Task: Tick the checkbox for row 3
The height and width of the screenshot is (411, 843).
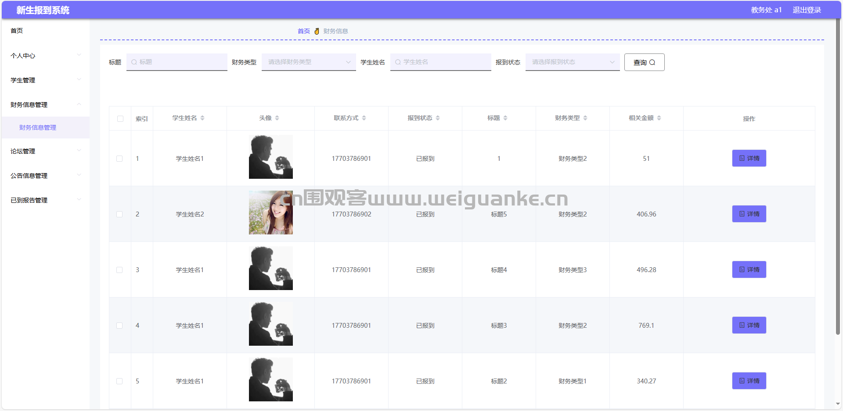Action: [119, 270]
